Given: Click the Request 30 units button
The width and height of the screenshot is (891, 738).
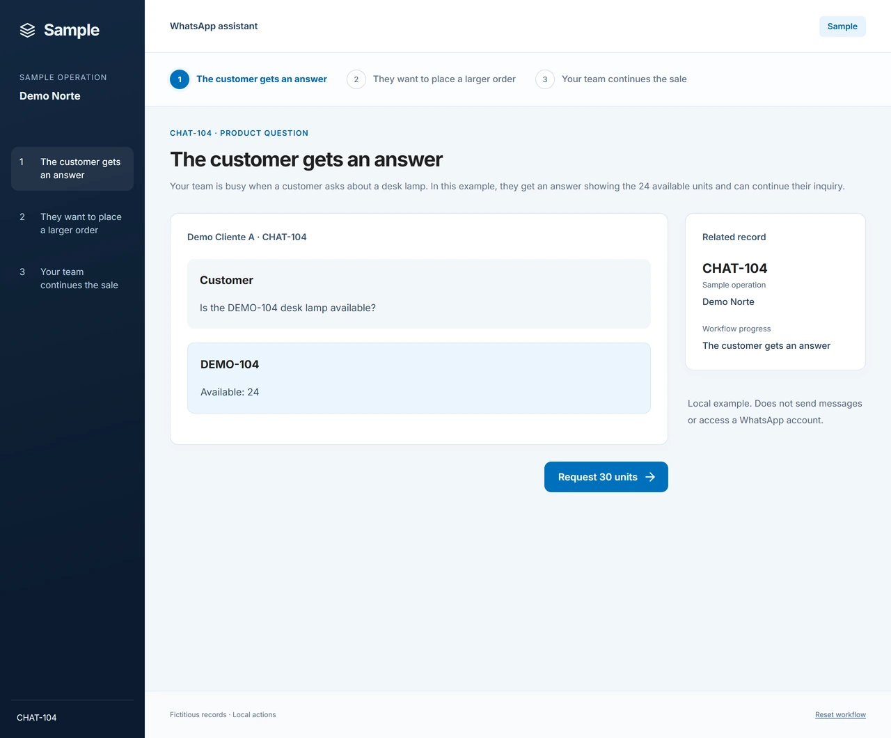Looking at the screenshot, I should click(606, 477).
